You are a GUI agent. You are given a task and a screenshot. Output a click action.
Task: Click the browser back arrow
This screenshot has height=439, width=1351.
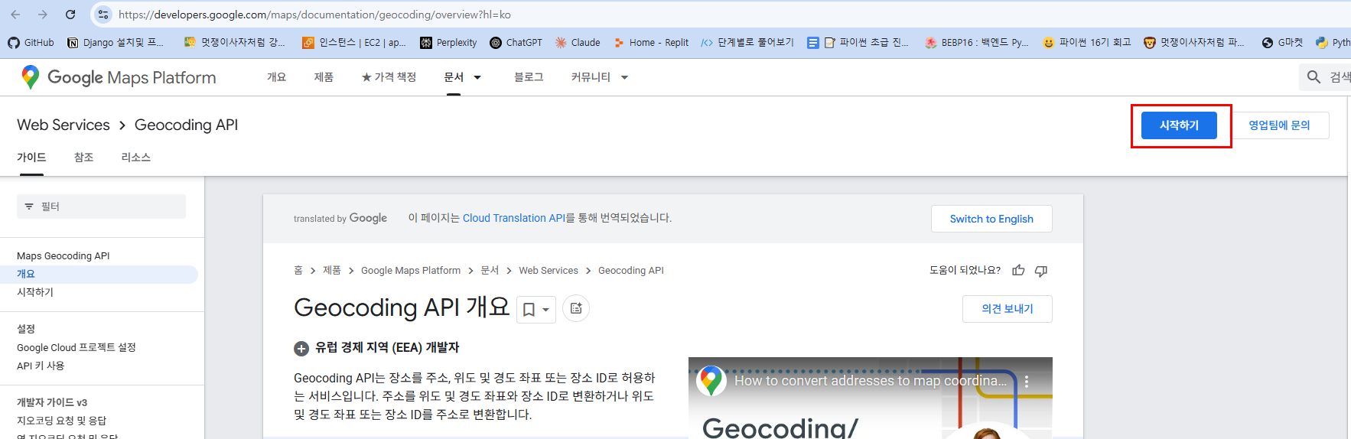click(15, 15)
